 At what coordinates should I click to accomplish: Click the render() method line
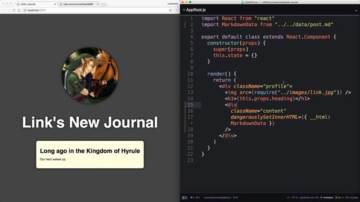(222, 74)
